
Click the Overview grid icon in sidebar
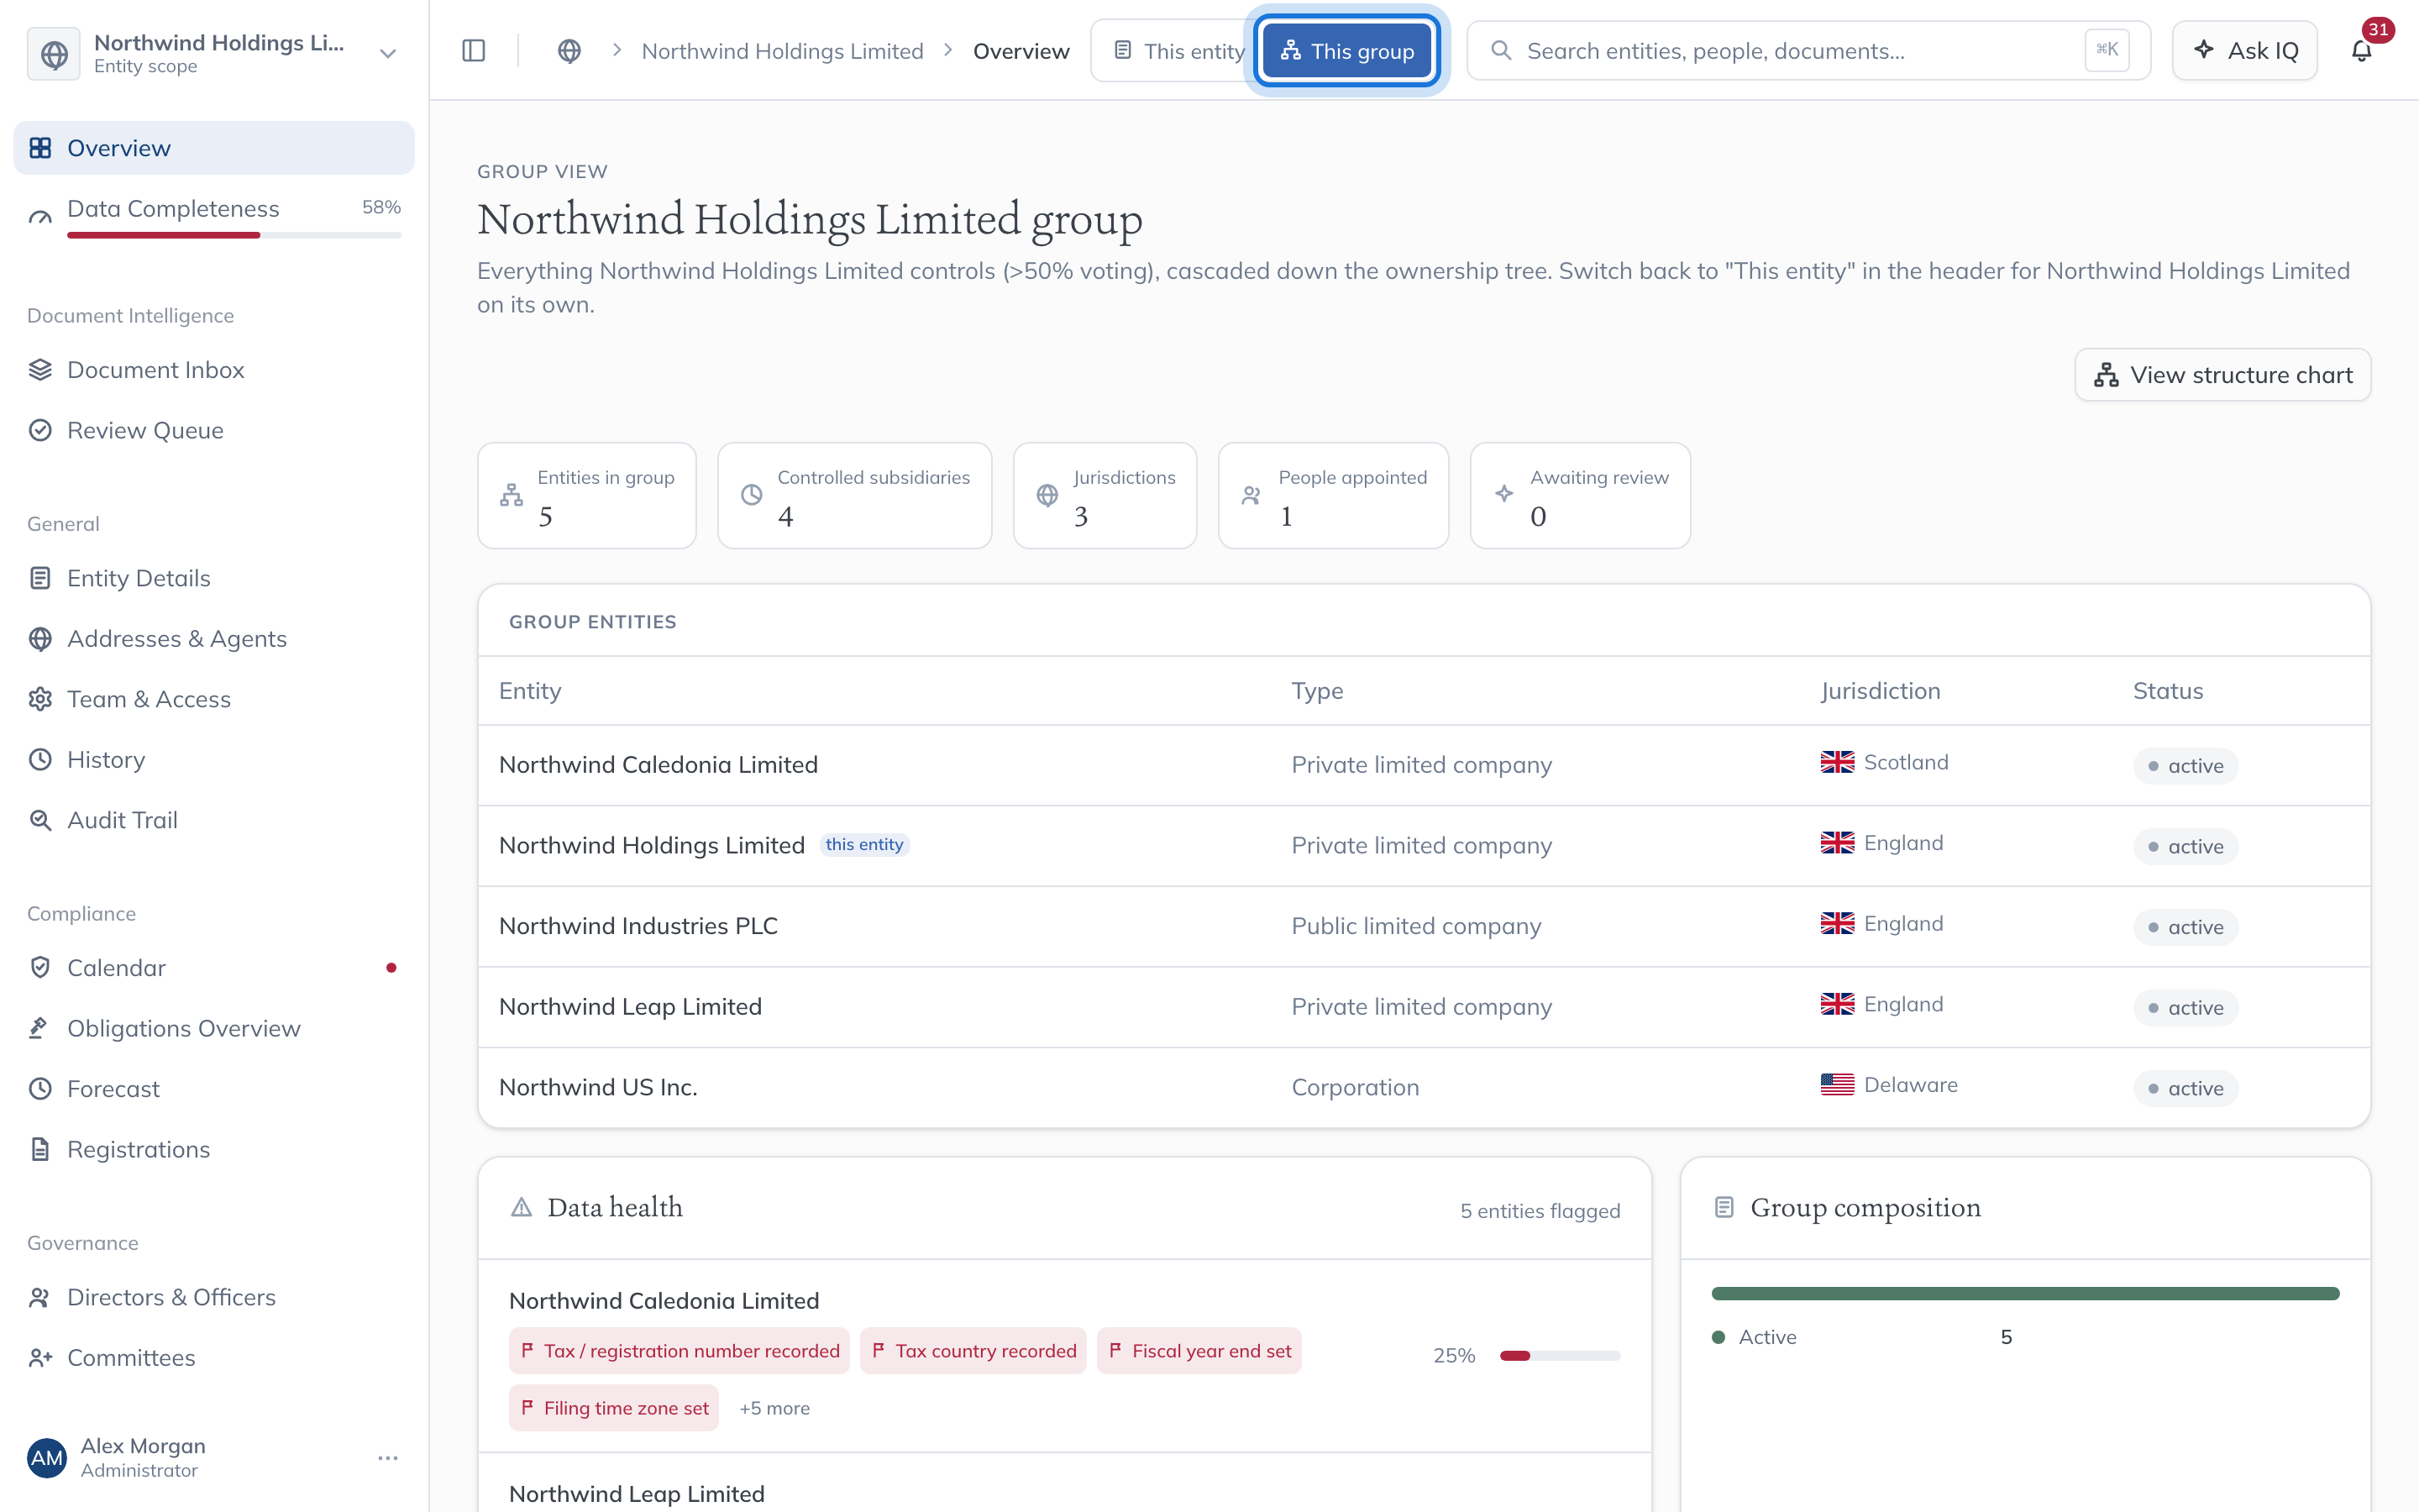click(x=40, y=148)
